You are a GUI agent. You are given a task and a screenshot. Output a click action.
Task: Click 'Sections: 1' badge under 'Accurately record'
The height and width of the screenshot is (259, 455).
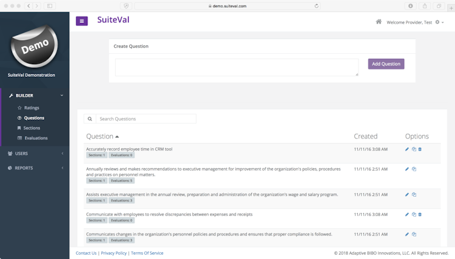click(96, 155)
